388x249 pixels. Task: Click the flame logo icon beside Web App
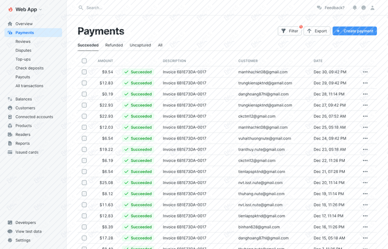click(10, 9)
